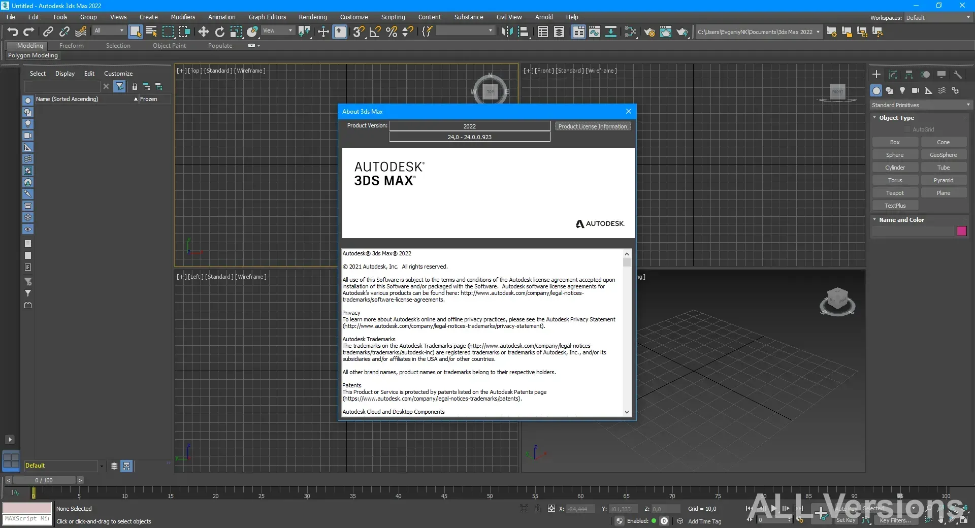Click the Product License Information button
The height and width of the screenshot is (528, 975).
[x=593, y=126]
